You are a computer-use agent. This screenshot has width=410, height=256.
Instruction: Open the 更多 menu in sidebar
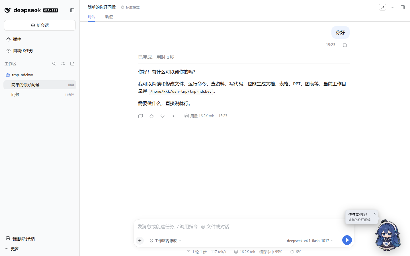click(12, 249)
